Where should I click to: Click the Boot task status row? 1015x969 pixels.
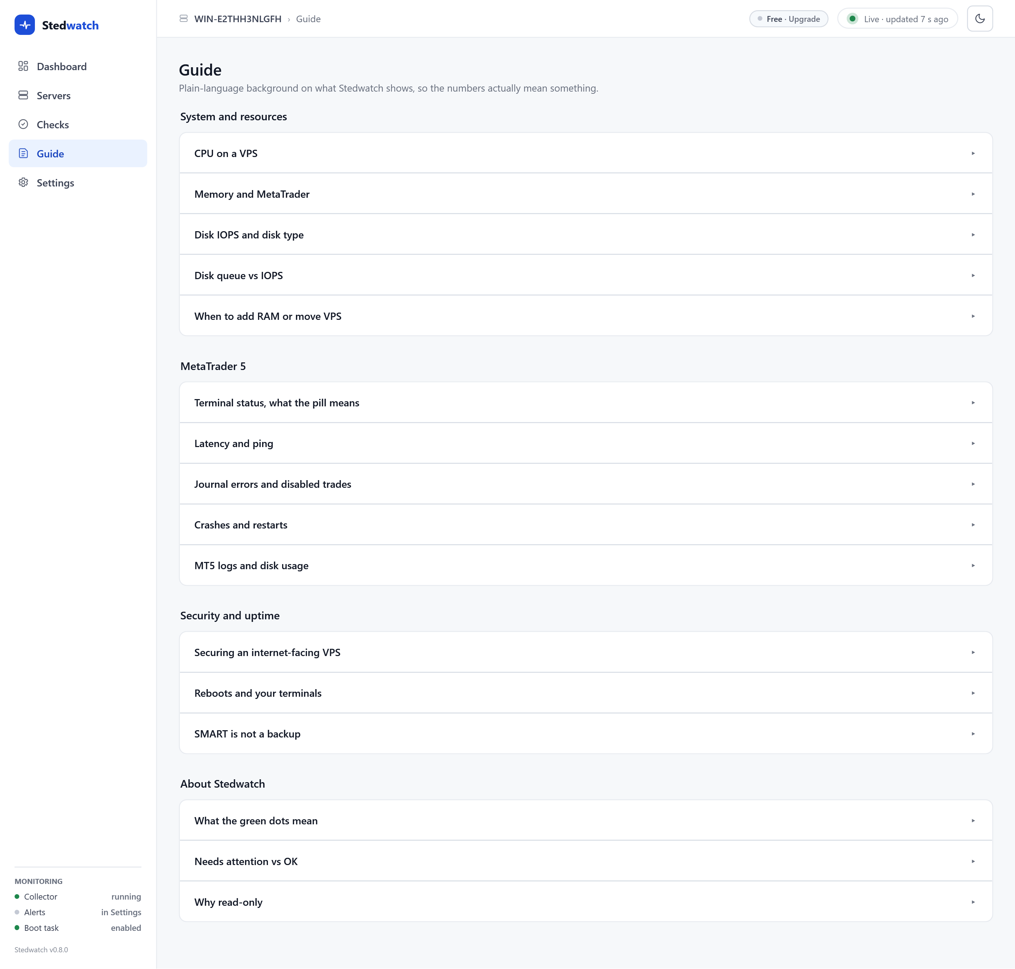[78, 928]
